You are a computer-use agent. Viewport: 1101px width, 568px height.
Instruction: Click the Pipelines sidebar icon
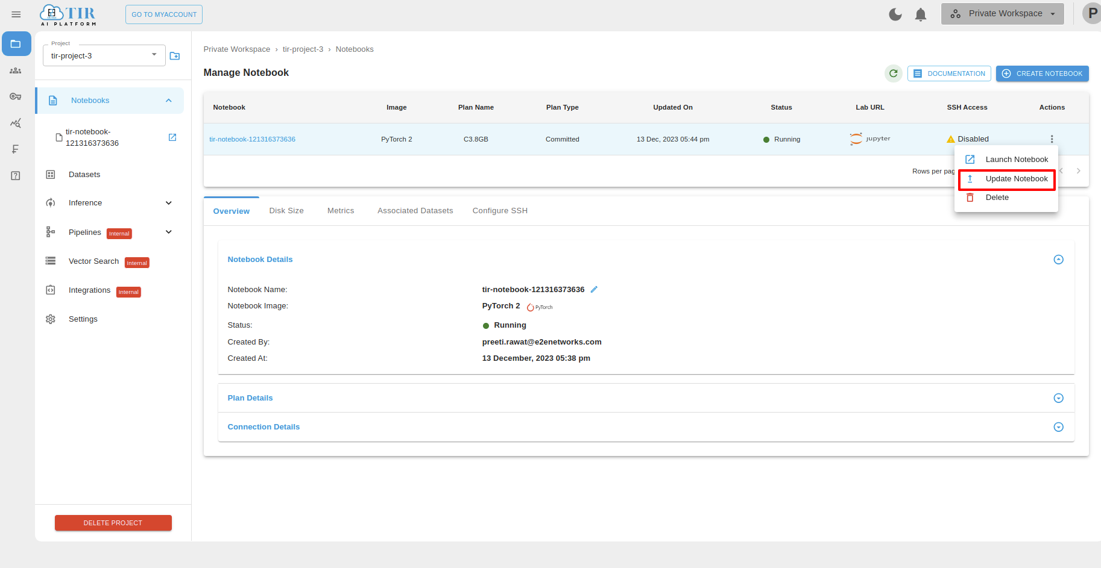pos(51,232)
